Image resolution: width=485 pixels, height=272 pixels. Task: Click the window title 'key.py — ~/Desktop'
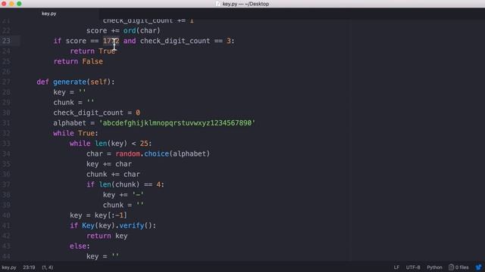tap(246, 4)
